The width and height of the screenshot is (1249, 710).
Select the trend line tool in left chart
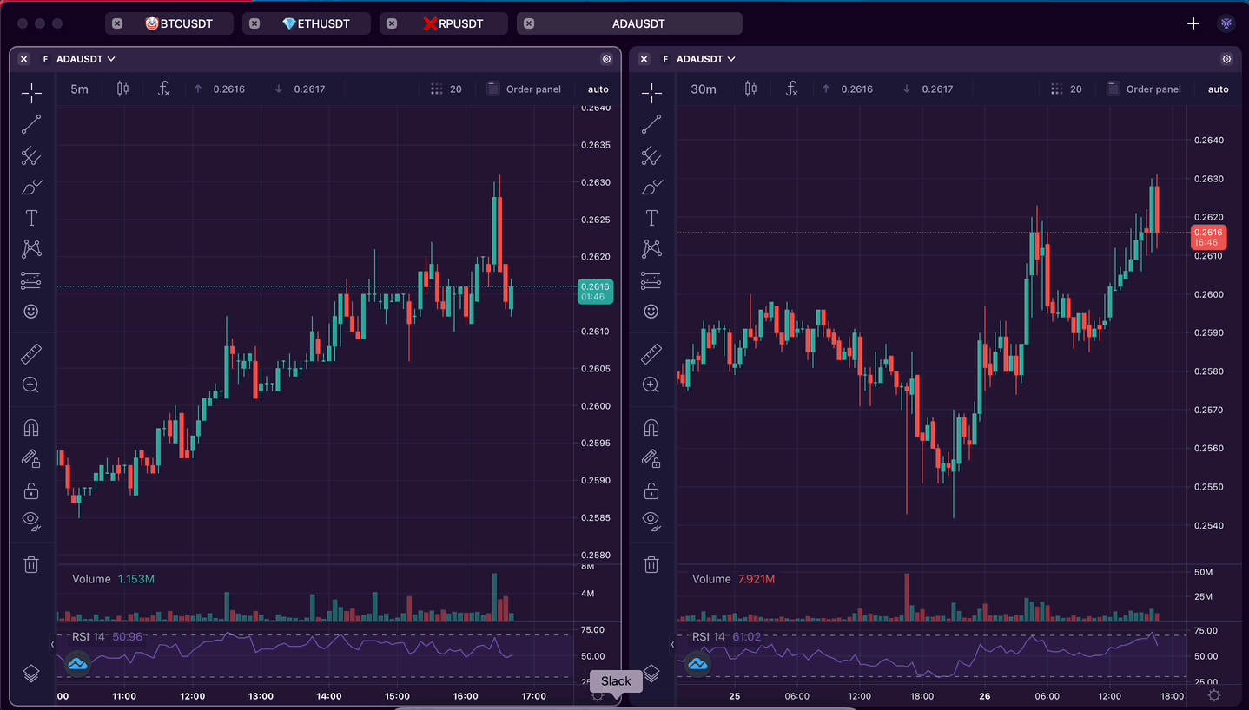[31, 125]
